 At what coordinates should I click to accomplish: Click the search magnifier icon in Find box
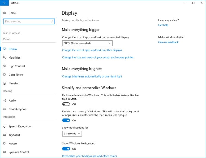52,21
